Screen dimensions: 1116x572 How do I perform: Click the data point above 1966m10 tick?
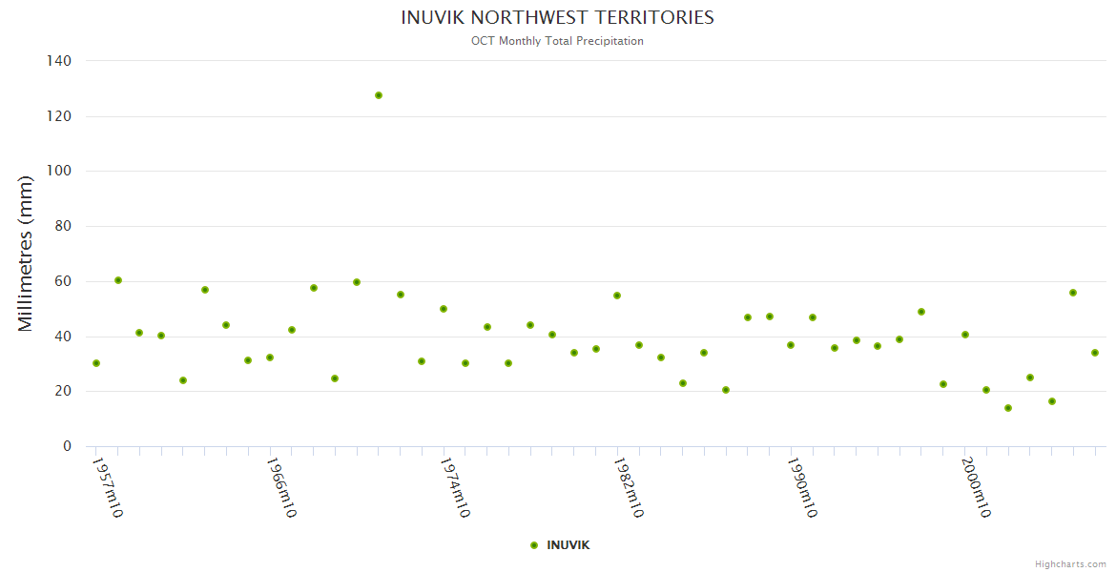[x=270, y=357]
